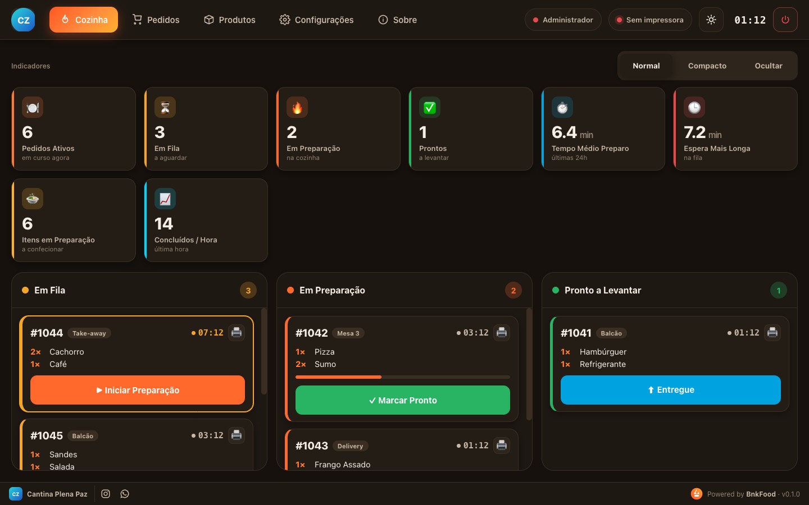Click the Em Fila column scrollbar
Image resolution: width=809 pixels, height=505 pixels.
tap(263, 351)
